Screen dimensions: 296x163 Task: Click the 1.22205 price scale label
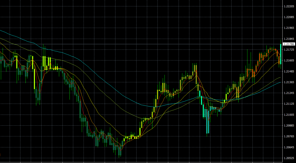289,6
